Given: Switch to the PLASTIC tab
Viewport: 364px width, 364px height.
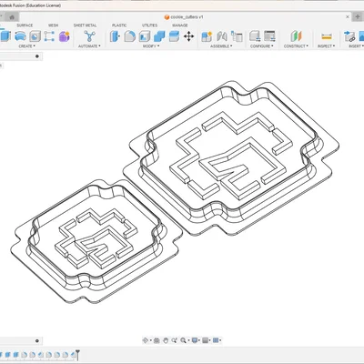Looking at the screenshot, I should (x=119, y=25).
